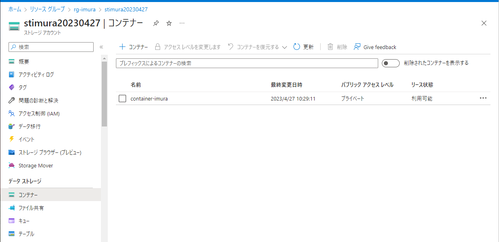Image resolution: width=499 pixels, height=242 pixels.
Task: Click the file share icon
Action: 11,208
